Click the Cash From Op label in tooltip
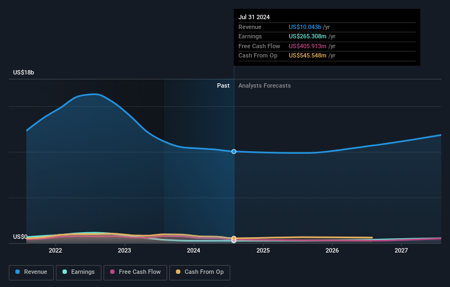The image size is (450, 287). click(x=258, y=56)
